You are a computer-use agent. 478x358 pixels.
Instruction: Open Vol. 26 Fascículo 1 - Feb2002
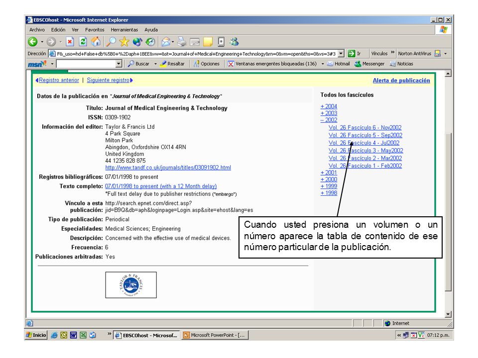[x=365, y=166]
